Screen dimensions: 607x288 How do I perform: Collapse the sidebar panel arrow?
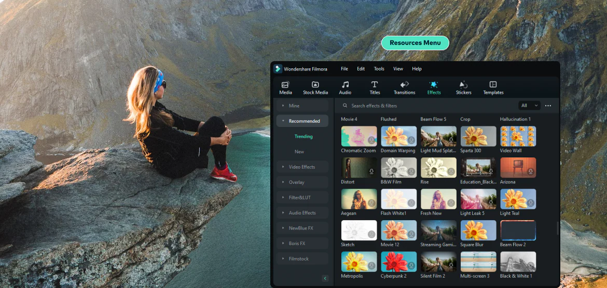click(325, 278)
